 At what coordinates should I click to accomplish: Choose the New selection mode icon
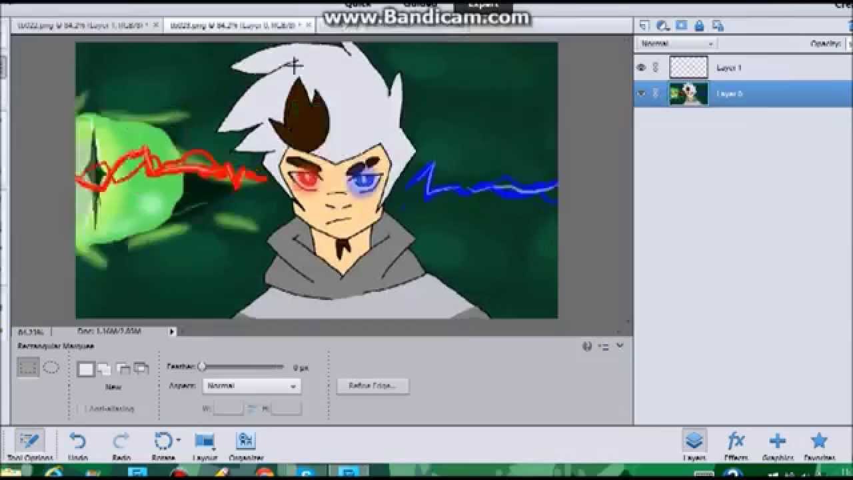86,369
